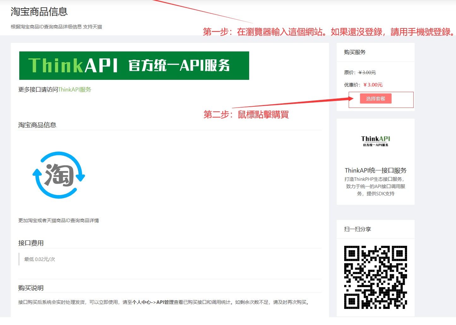456x325 pixels.
Task: Click the 更多接口请访问 text
Action: (38, 90)
